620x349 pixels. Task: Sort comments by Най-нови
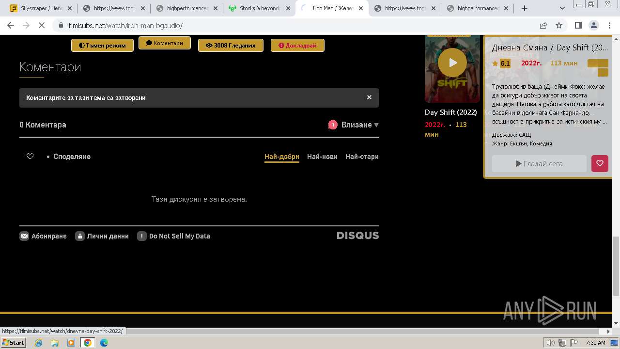pyautogui.click(x=322, y=157)
